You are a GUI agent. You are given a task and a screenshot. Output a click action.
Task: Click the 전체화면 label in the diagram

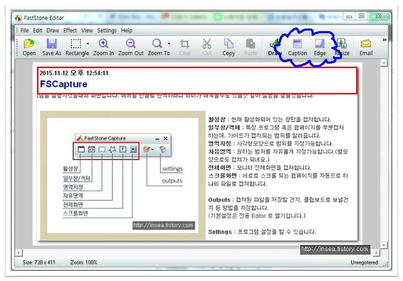pos(73,204)
